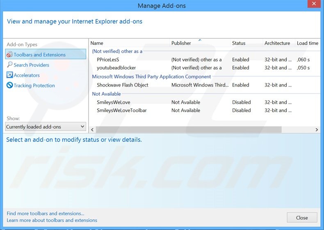Click Shockwave Flash Object publisher cell
The width and height of the screenshot is (324, 230).
pyautogui.click(x=200, y=85)
